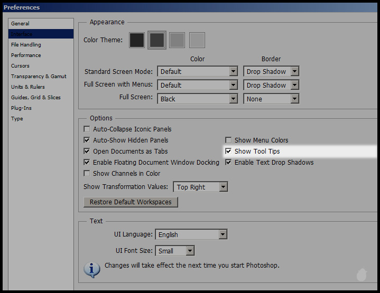Enable Show Menu Colors option
This screenshot has width=380, height=293.
[x=229, y=140]
